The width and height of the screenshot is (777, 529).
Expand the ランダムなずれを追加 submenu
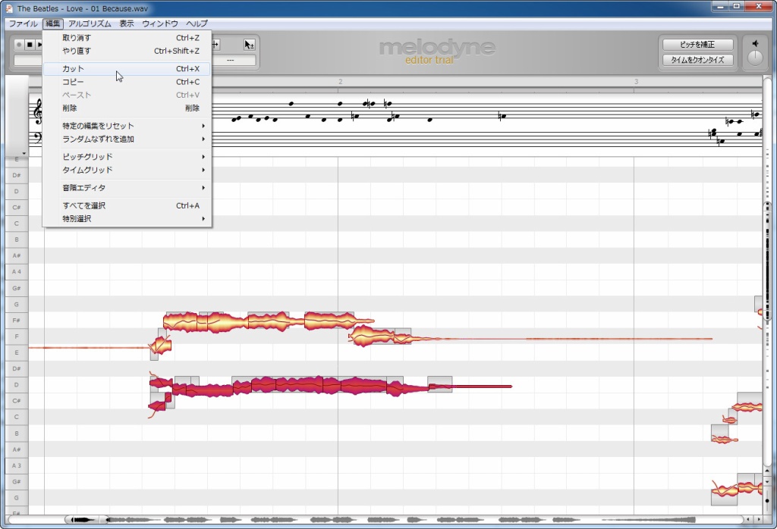[x=127, y=139]
